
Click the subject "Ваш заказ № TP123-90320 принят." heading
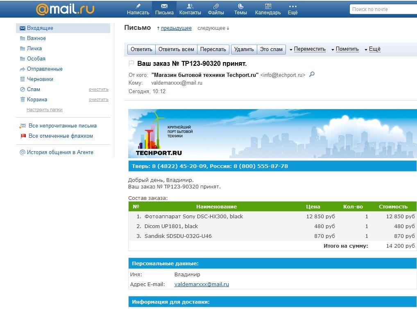click(x=192, y=64)
